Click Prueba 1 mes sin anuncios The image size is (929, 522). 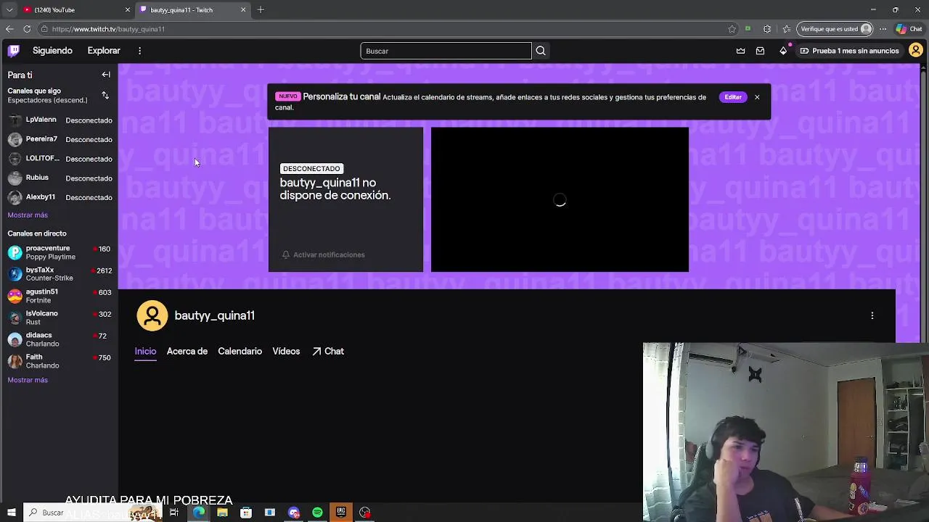849,51
